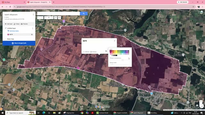Viewport: 205px width, 115px height.
Task: Click the Polygon transparency slider handle
Action: coord(123,60)
